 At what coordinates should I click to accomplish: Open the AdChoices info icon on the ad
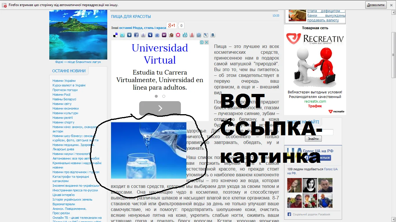(202, 42)
